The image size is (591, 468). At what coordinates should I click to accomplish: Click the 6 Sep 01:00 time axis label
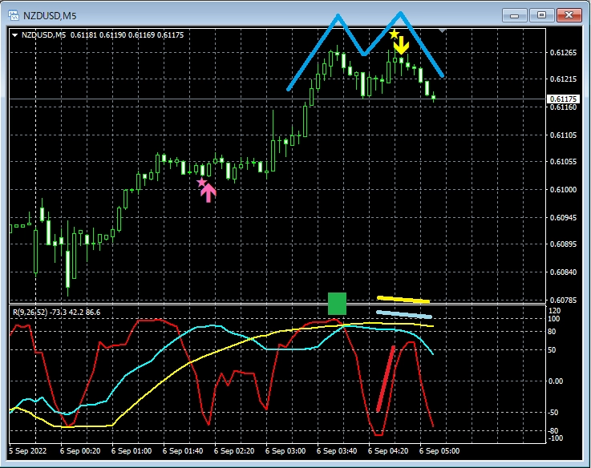click(133, 451)
